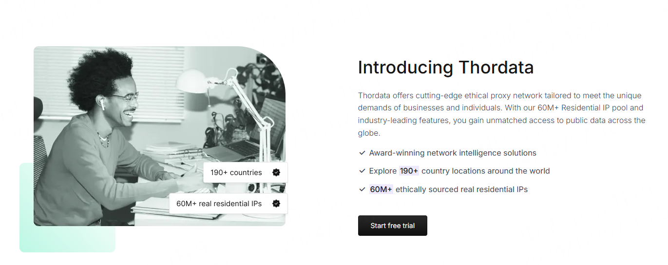Select the 190+ countries label on the photo

coord(236,173)
